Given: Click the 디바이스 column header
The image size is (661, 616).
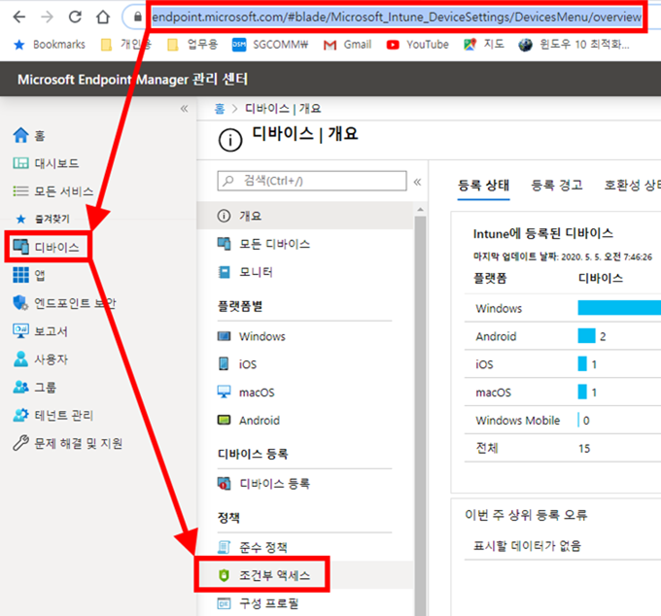Looking at the screenshot, I should (x=601, y=278).
